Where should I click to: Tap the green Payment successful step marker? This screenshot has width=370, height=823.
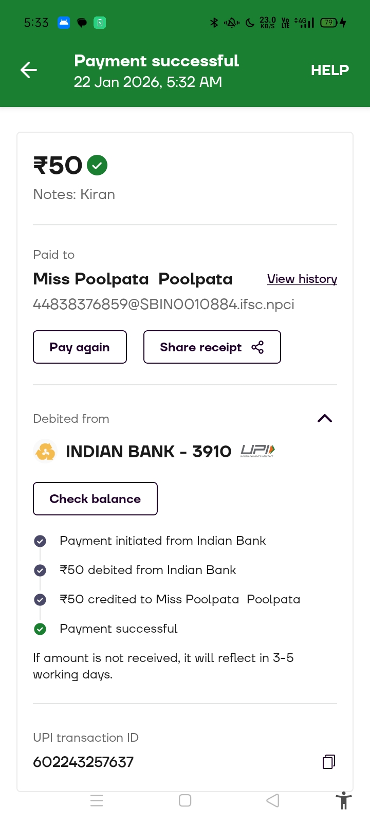(x=40, y=629)
